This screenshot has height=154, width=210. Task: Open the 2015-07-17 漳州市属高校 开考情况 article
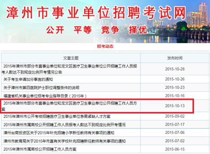[65, 125]
